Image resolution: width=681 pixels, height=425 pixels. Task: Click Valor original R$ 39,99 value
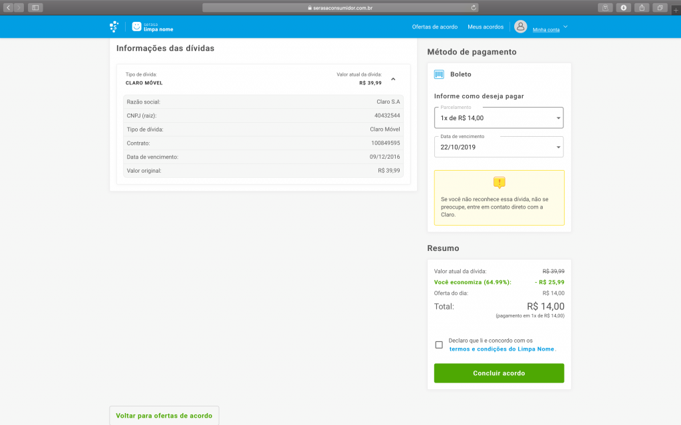pos(388,171)
